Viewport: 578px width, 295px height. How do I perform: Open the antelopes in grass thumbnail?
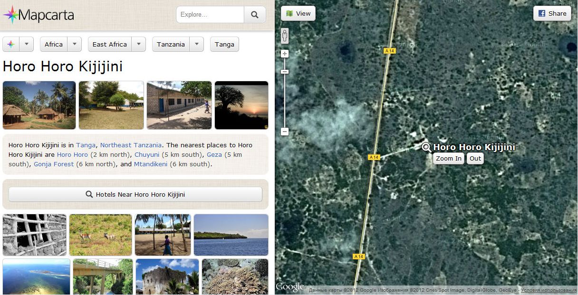pos(101,235)
